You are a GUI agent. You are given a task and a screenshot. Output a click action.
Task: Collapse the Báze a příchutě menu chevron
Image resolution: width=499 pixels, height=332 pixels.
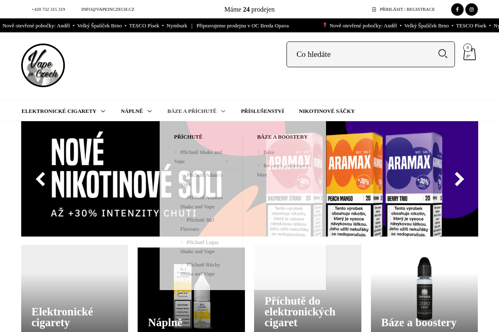(223, 111)
